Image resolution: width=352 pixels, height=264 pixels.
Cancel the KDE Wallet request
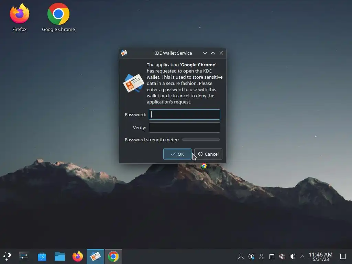[x=208, y=154]
